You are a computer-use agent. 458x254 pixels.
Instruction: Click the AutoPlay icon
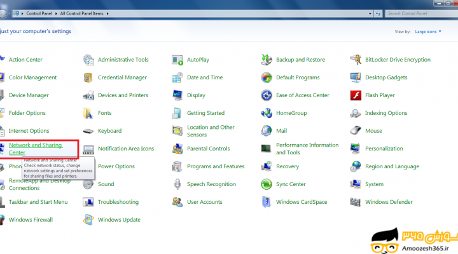click(177, 60)
